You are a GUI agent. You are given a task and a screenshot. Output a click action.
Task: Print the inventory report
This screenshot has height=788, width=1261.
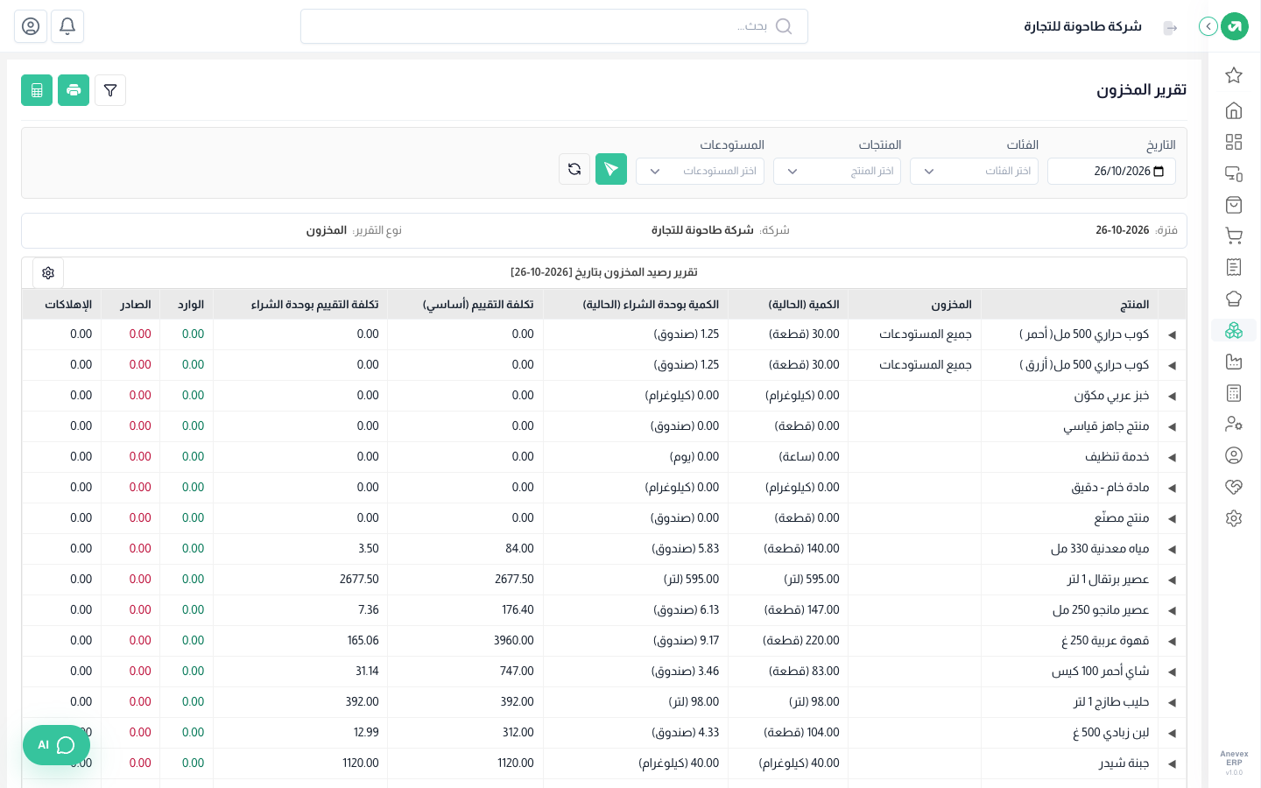[x=74, y=90]
